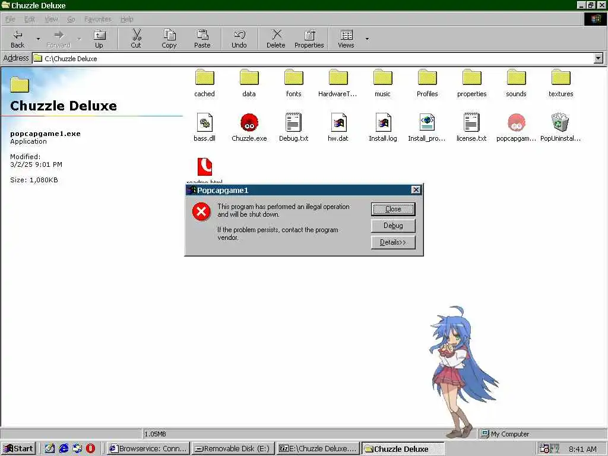The height and width of the screenshot is (456, 608).
Task: Click the 1.05MB status bar size
Action: point(156,434)
